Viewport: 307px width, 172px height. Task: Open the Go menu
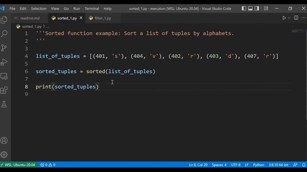pyautogui.click(x=66, y=9)
